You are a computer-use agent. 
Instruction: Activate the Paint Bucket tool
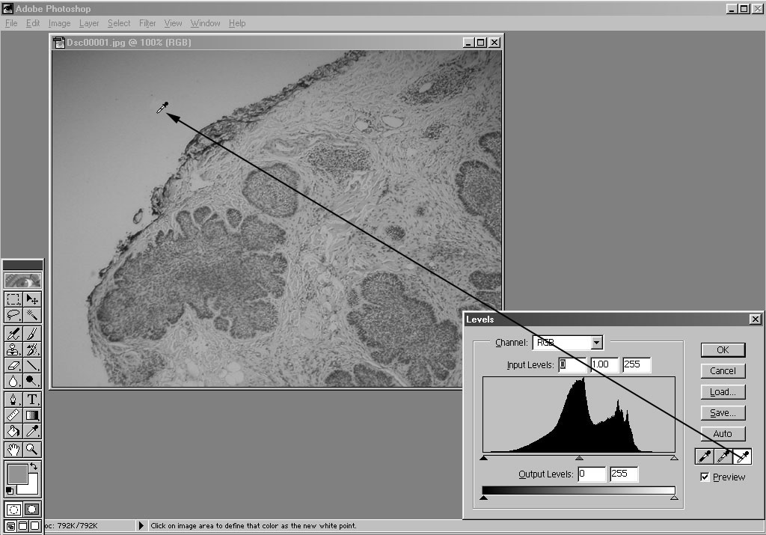(x=13, y=431)
